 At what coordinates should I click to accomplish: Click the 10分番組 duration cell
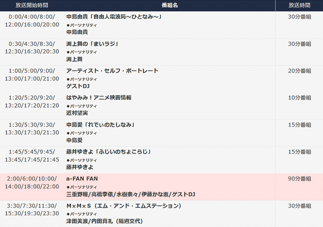click(300, 98)
